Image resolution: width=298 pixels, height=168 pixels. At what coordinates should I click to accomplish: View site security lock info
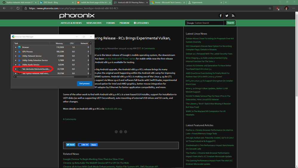pyautogui.click(x=26, y=8)
